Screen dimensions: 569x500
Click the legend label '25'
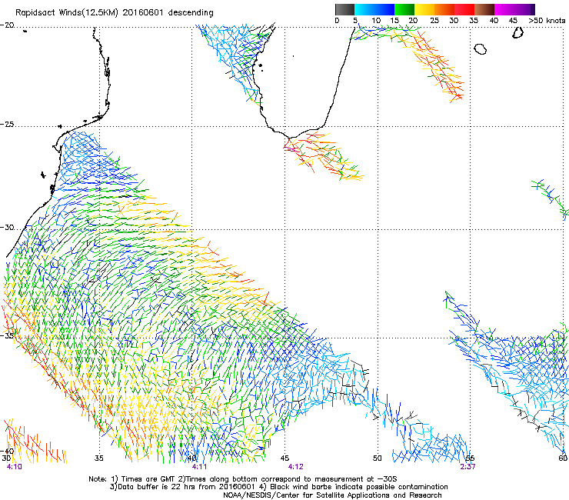434,21
